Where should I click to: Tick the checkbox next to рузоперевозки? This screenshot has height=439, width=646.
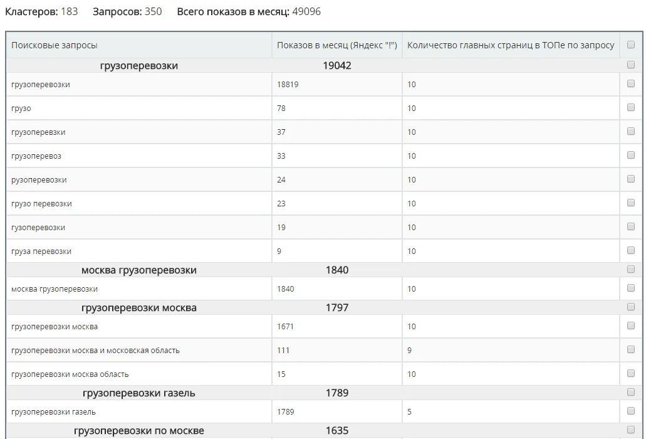pos(631,179)
